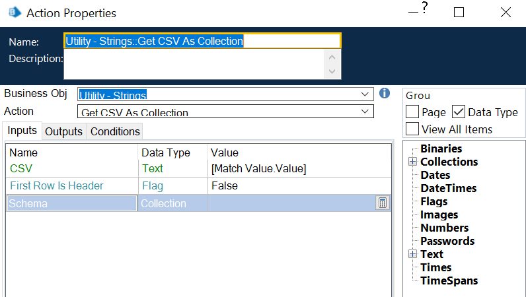Tick the View All Items checkbox
This screenshot has height=297, width=526.
click(x=412, y=129)
